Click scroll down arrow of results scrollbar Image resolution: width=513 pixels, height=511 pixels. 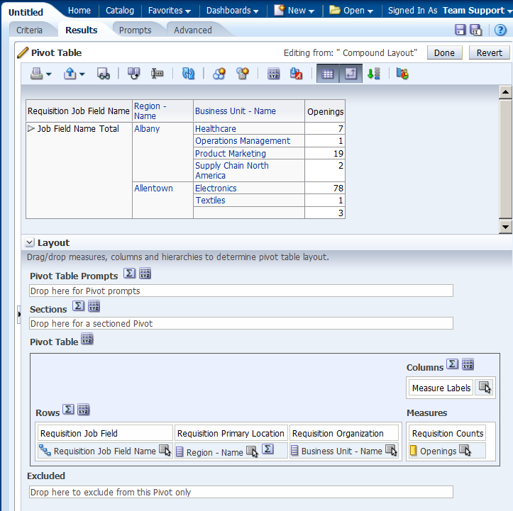click(505, 227)
